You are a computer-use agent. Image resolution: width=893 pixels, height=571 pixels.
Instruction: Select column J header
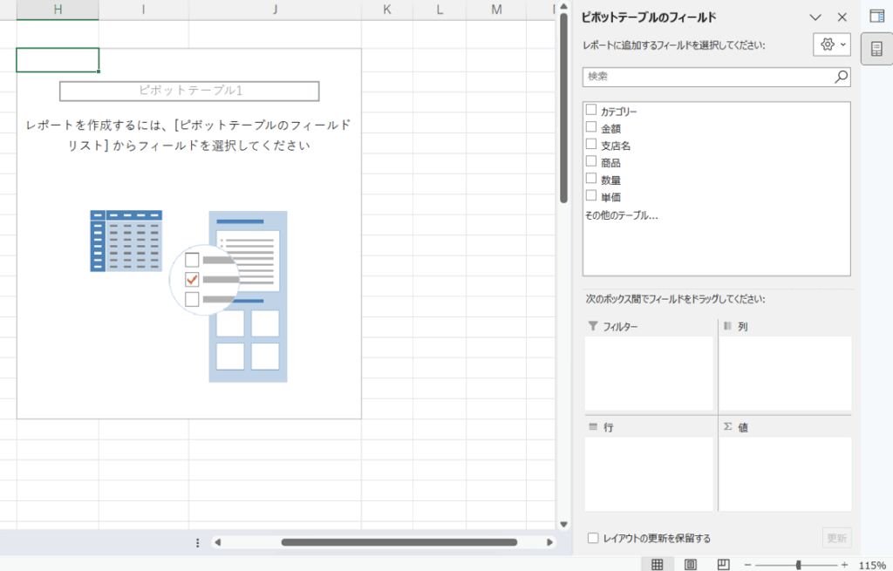click(x=275, y=10)
